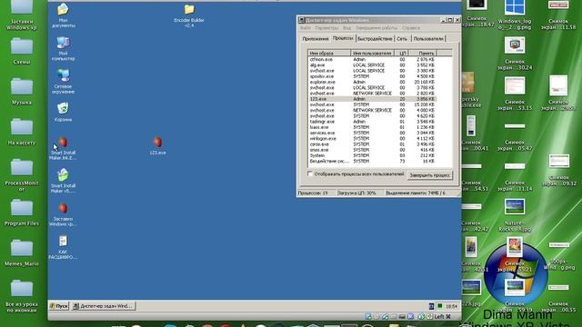
Task: Select the Memes_Mario folder
Action: 22,248
